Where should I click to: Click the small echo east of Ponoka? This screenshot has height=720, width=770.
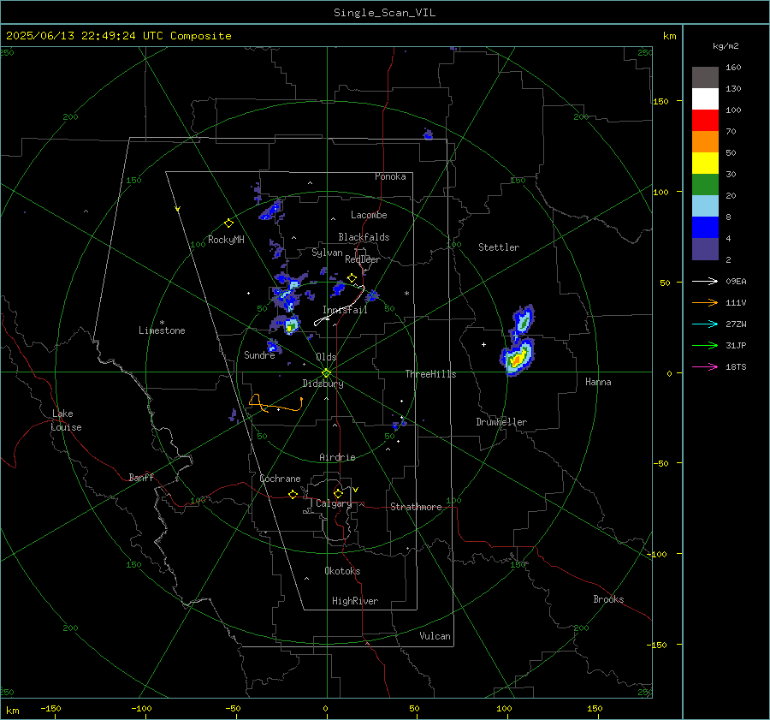[429, 134]
